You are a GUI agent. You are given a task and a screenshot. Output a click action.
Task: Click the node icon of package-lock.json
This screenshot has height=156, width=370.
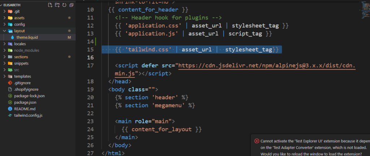pos(10,96)
